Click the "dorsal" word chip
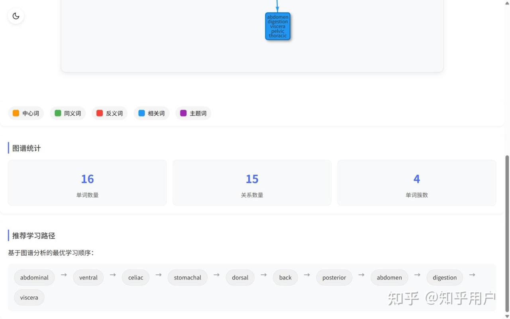The width and height of the screenshot is (510, 319). (240, 278)
